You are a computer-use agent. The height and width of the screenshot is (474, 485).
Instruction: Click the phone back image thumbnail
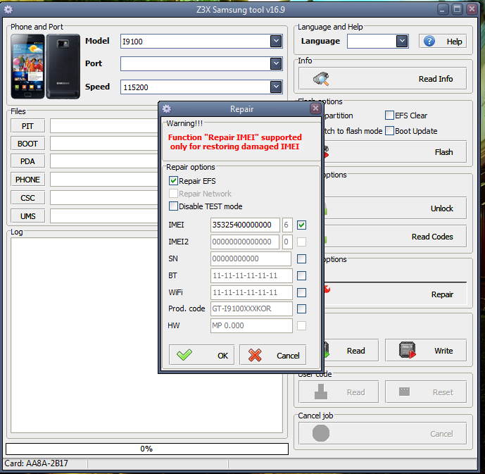[63, 66]
